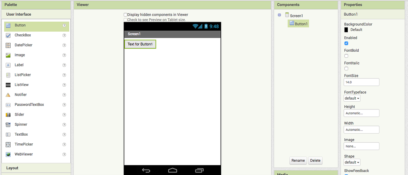This screenshot has height=175, width=408.
Task: Open help for TimePicker component
Action: click(x=64, y=144)
